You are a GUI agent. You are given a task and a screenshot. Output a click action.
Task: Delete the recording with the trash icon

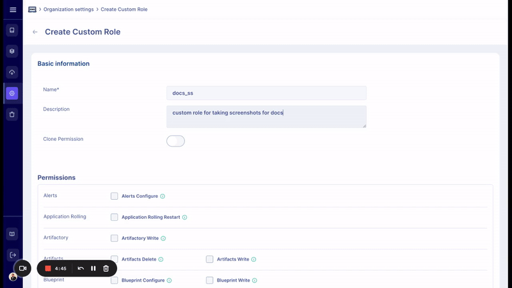pos(106,268)
